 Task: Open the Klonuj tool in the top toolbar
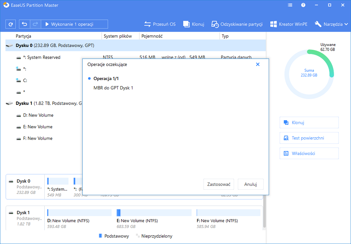(194, 24)
